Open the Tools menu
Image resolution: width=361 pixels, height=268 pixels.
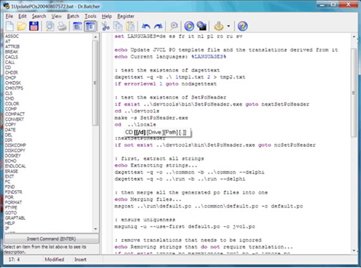(x=90, y=16)
